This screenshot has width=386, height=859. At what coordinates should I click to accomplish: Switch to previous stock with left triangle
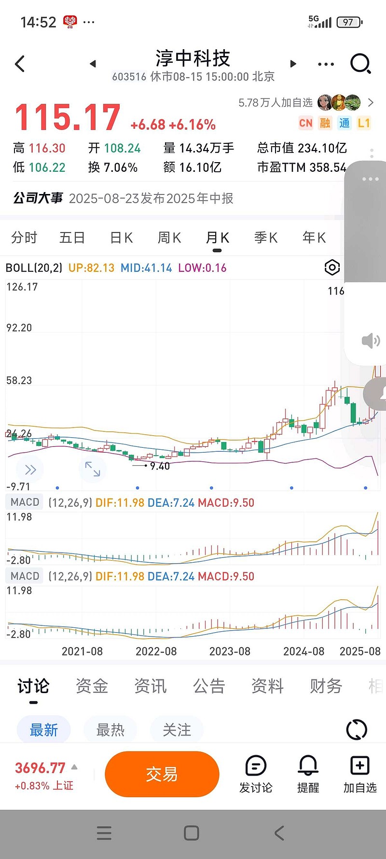pyautogui.click(x=93, y=64)
